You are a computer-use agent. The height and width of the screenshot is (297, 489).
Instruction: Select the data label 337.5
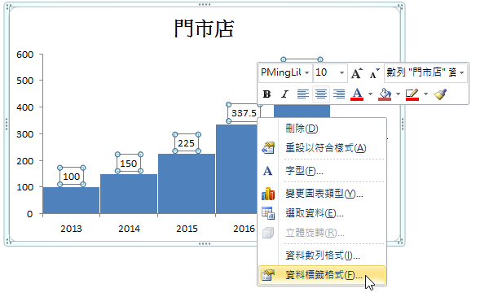[x=244, y=113]
